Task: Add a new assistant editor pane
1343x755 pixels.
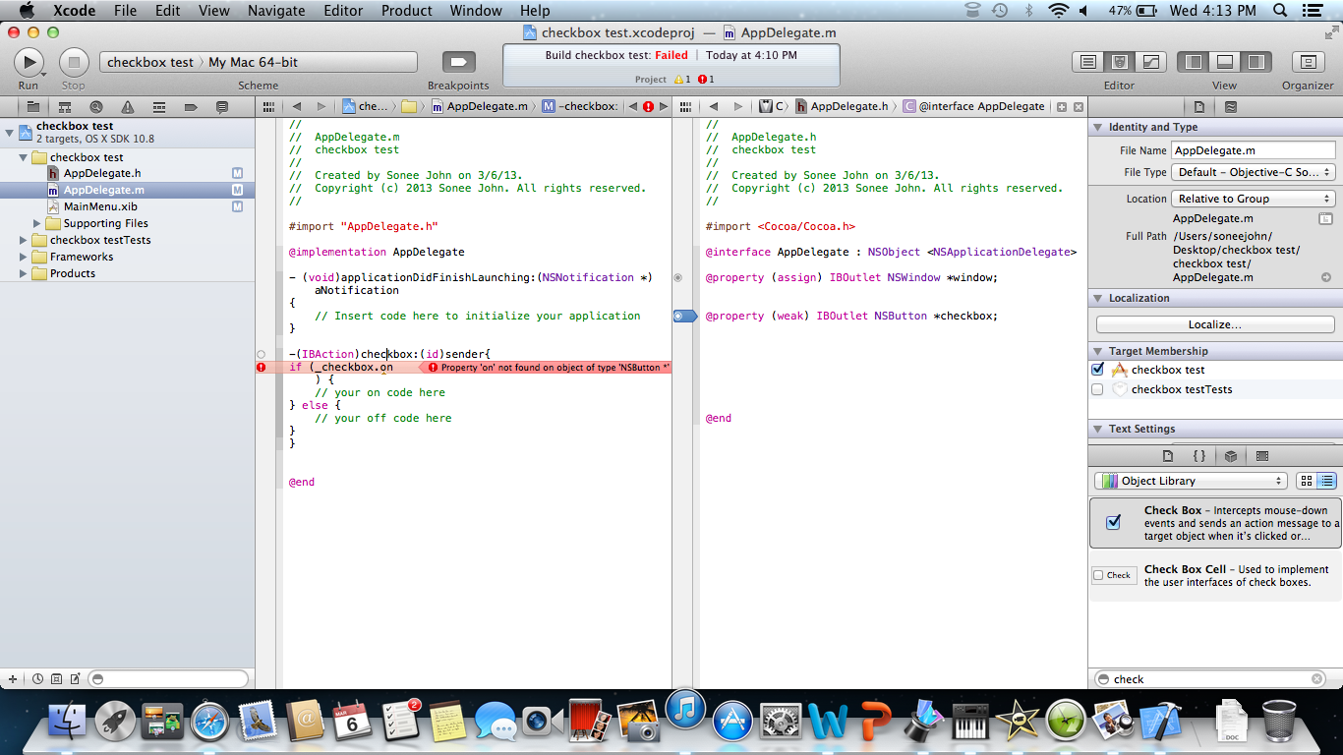Action: pyautogui.click(x=1062, y=106)
